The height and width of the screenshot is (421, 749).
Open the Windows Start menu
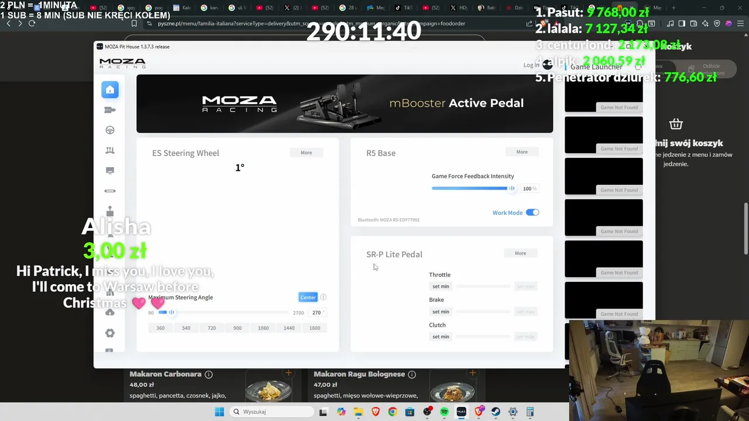pyautogui.click(x=219, y=412)
